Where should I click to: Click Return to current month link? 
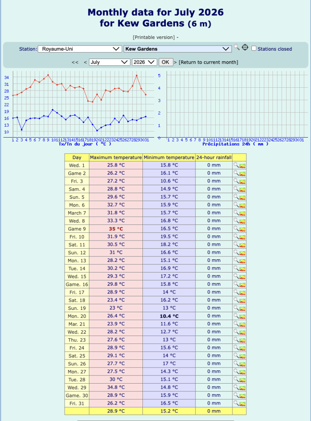(x=208, y=62)
